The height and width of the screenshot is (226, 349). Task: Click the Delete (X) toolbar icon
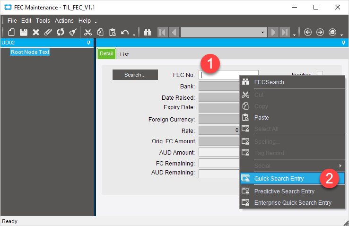click(36, 32)
